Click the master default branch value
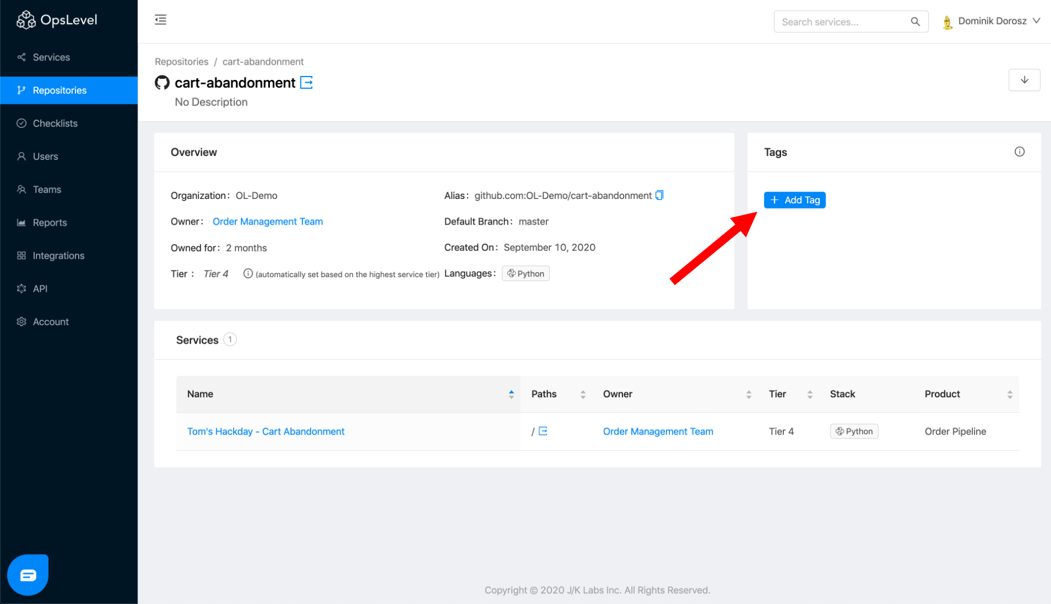 [x=534, y=222]
